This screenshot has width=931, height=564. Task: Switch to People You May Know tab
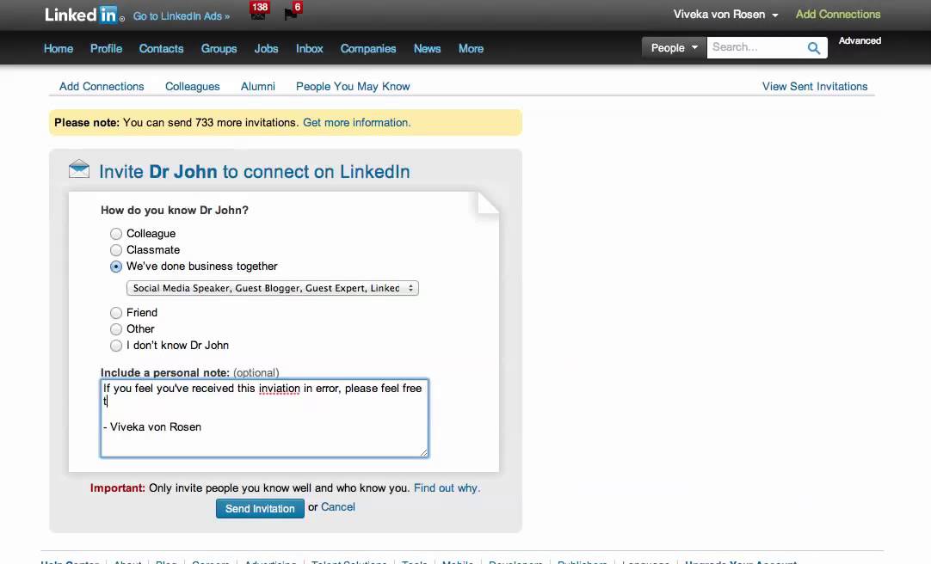353,87
